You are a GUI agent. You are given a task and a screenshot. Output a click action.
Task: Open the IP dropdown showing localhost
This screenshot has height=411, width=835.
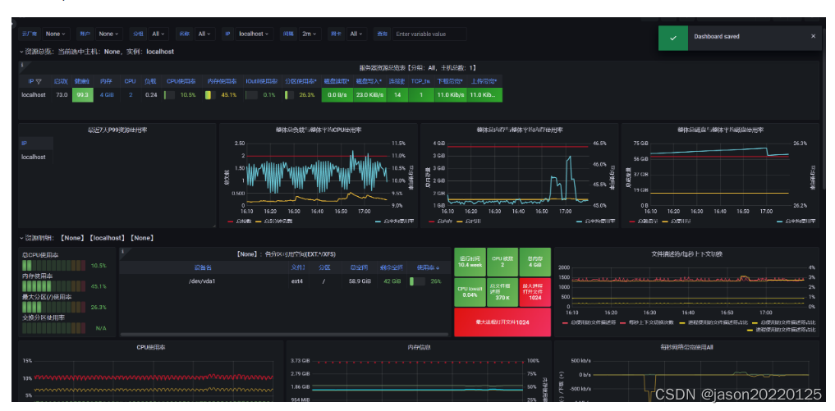254,34
